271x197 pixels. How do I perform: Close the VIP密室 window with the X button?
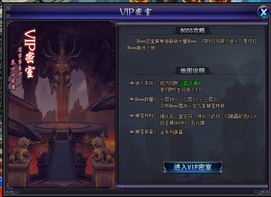264,12
